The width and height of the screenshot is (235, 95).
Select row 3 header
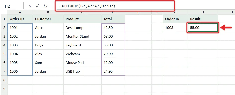tap(4, 36)
